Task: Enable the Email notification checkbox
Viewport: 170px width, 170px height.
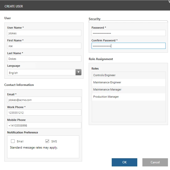Action: point(13,141)
